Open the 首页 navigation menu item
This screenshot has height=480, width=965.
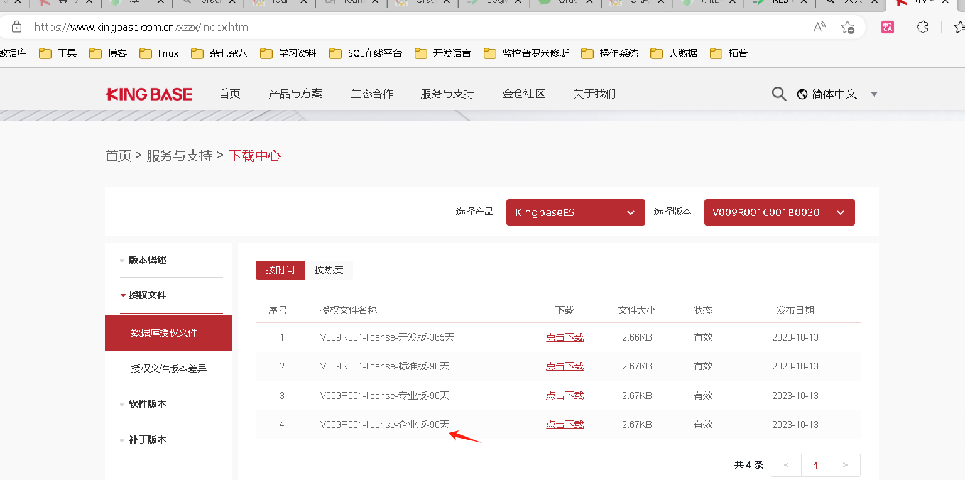(x=229, y=94)
